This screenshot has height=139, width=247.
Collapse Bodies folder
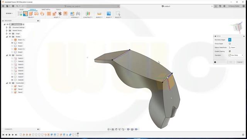(x=7, y=37)
